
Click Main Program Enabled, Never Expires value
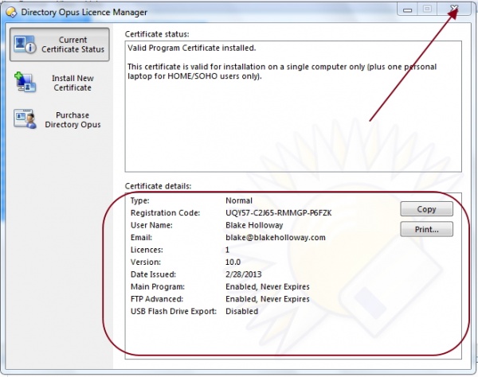[268, 286]
